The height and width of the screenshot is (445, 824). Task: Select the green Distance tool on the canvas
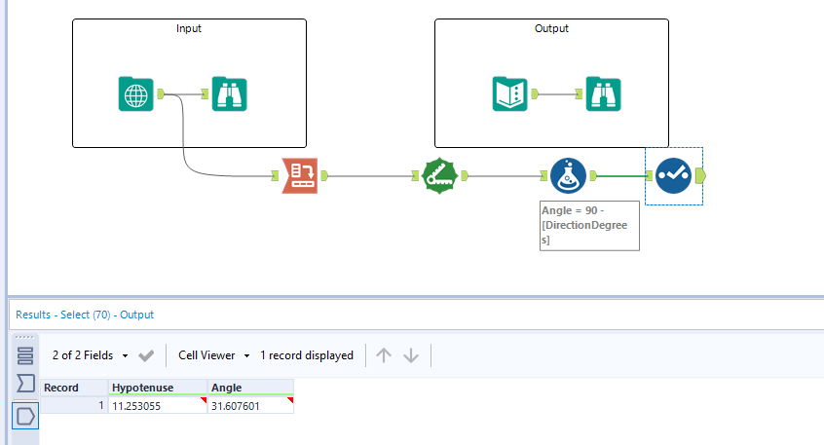(440, 175)
